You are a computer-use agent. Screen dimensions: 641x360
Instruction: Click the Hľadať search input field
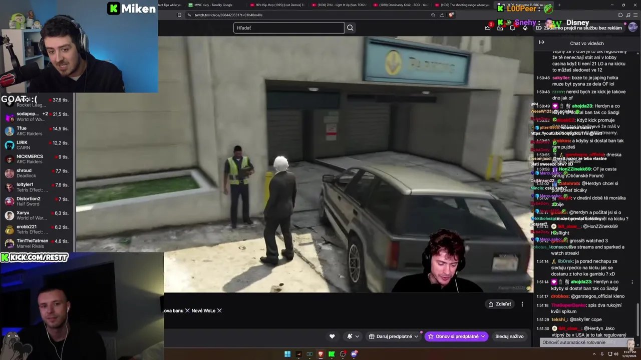289,28
